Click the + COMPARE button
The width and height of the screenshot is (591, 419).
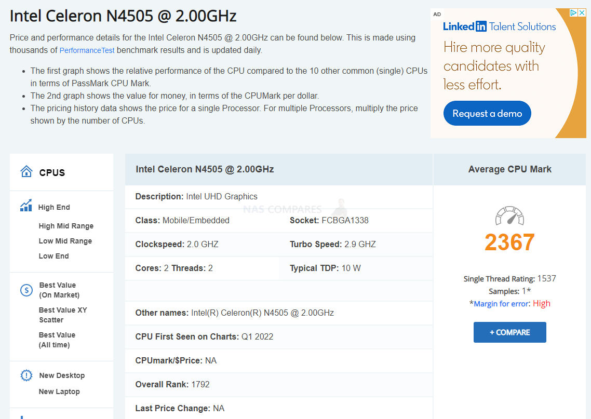pyautogui.click(x=509, y=332)
